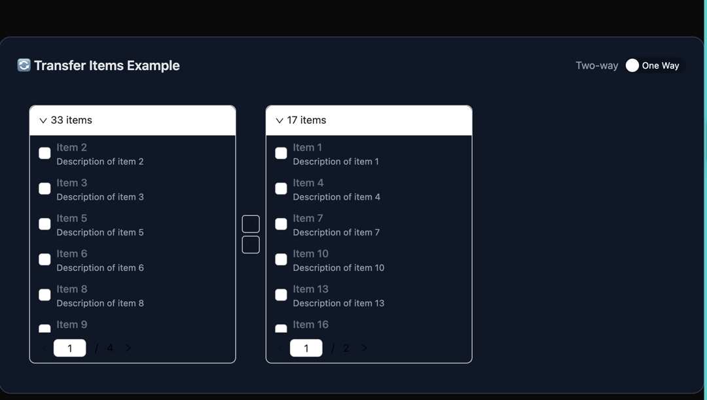Go to previous page in left list
The image size is (707, 400).
click(x=45, y=348)
